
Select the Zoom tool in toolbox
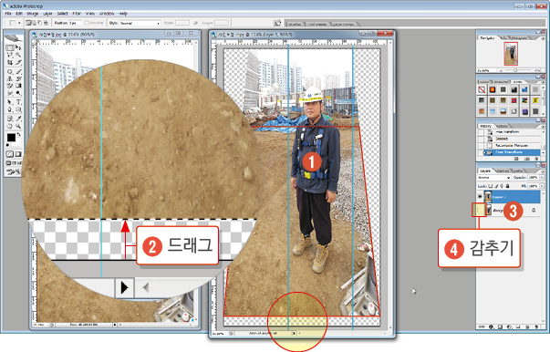point(18,126)
